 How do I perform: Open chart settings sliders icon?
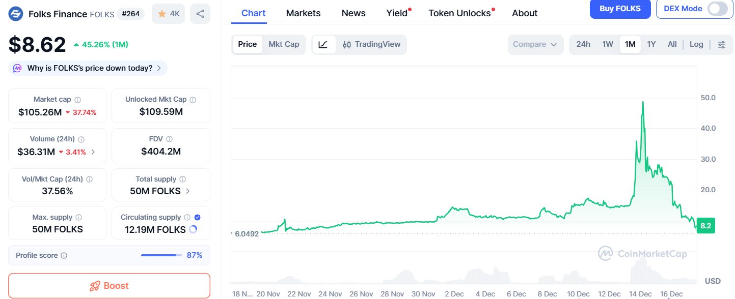721,44
